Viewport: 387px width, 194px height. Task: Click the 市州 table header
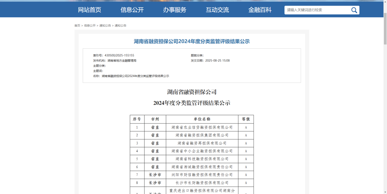point(155,119)
